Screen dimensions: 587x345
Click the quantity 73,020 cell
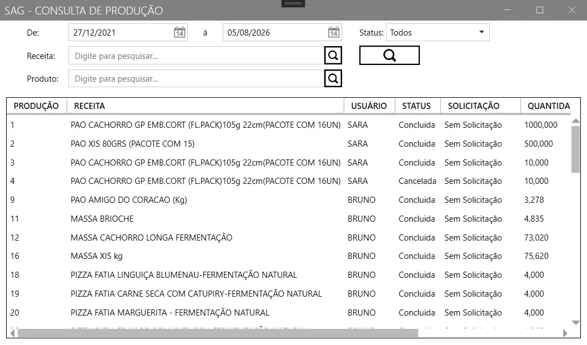point(536,237)
